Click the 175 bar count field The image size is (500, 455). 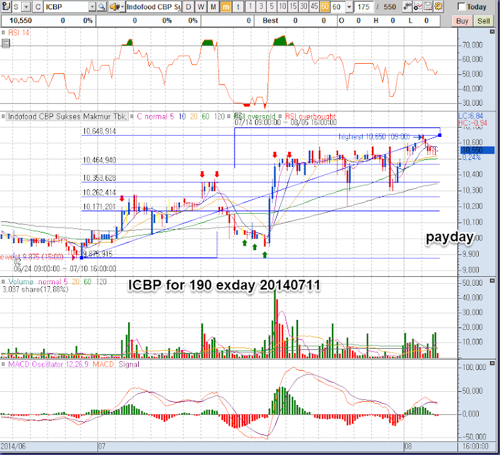point(364,7)
